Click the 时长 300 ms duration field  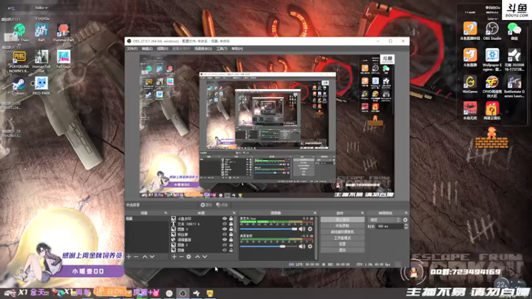(x=390, y=227)
